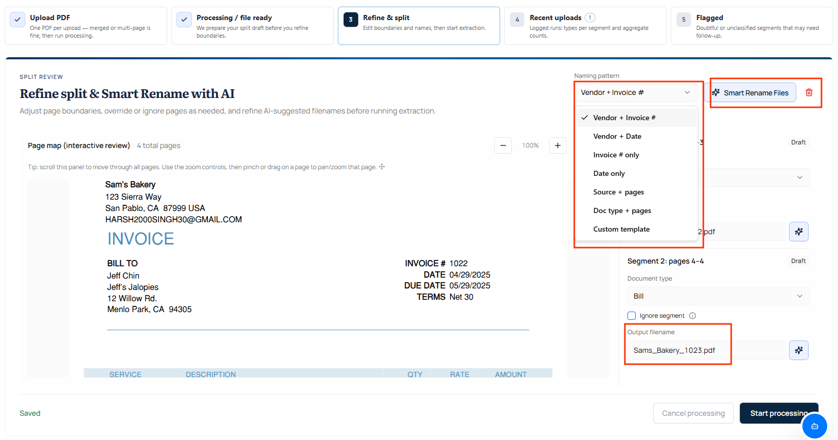Click the invoice page preview

click(x=318, y=279)
